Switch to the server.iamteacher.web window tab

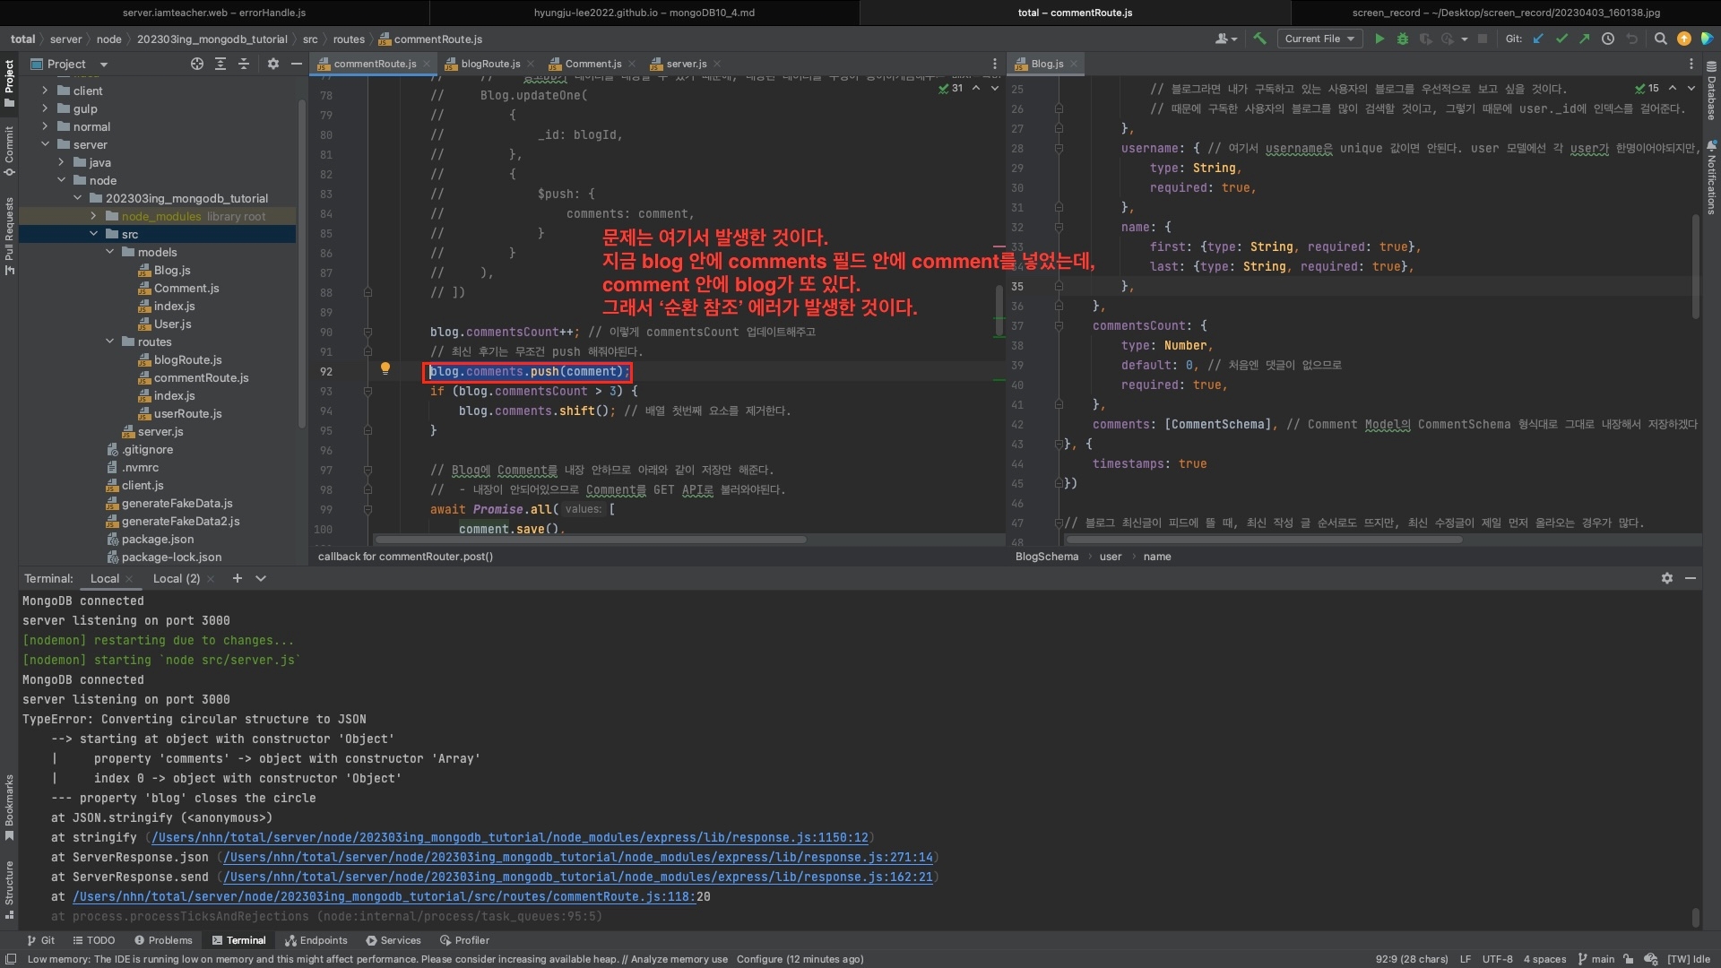(x=214, y=13)
